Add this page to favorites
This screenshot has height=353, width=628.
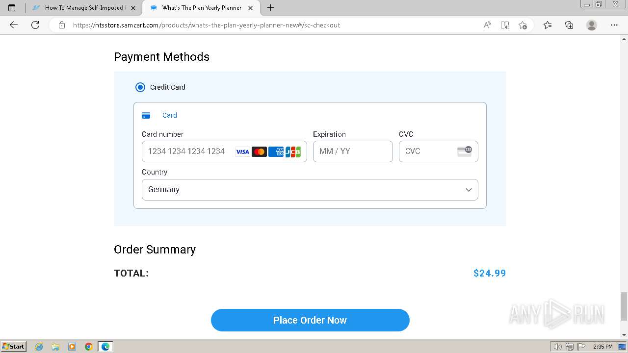coord(523,25)
